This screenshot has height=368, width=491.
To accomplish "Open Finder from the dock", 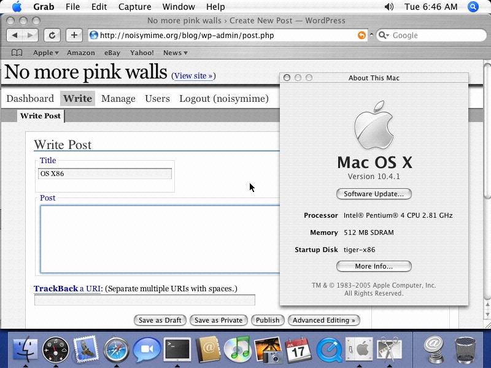I will [25, 349].
